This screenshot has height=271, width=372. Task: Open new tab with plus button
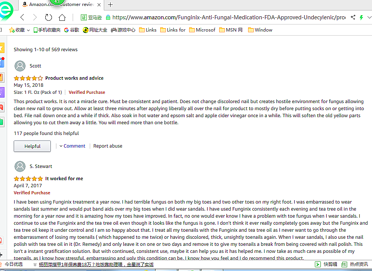tap(110, 5)
